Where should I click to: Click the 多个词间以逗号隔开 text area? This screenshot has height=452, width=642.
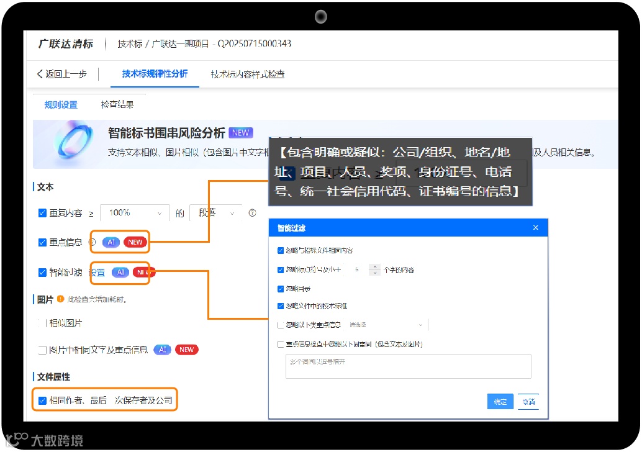point(408,366)
